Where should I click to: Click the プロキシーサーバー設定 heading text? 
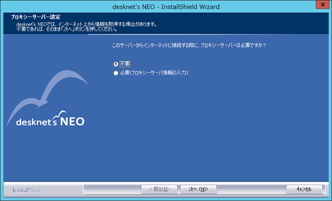[x=35, y=17]
